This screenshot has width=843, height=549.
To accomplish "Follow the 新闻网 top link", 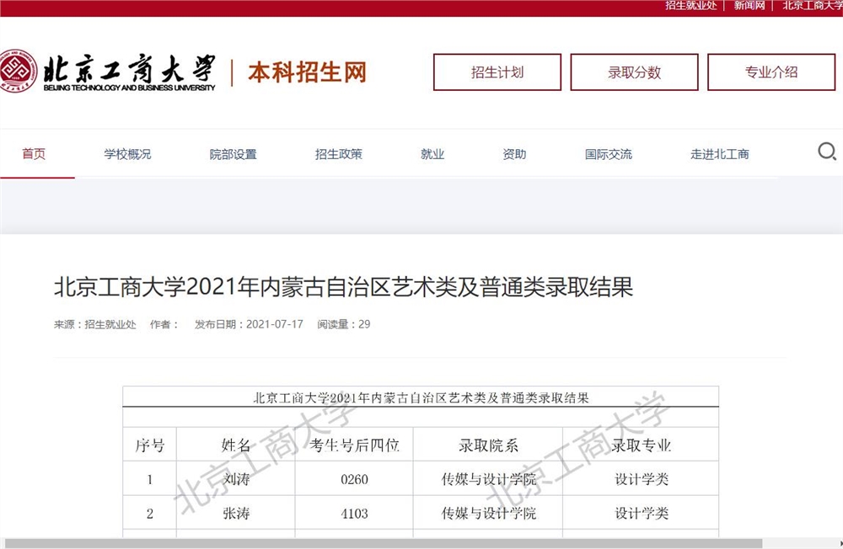I will tap(749, 5).
